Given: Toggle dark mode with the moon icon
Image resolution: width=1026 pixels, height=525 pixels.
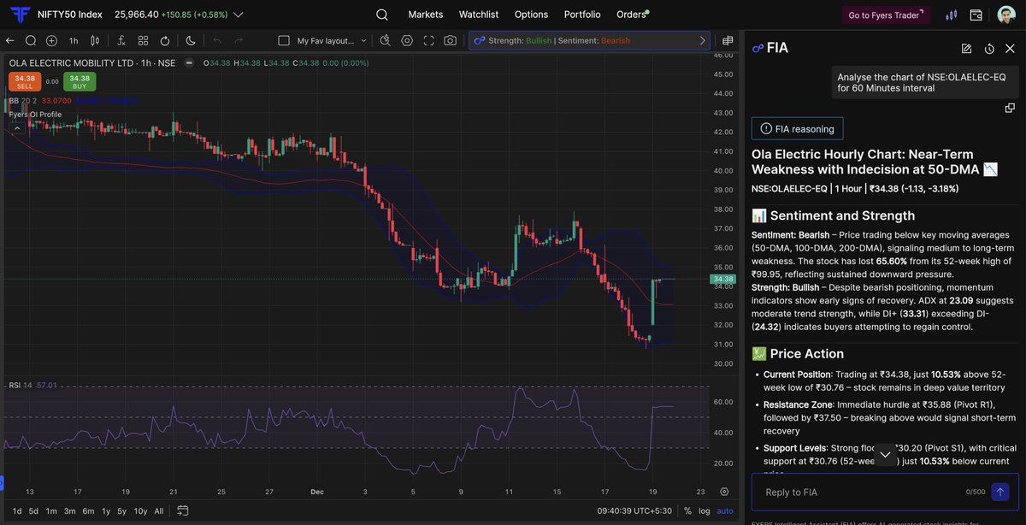Looking at the screenshot, I should [191, 40].
